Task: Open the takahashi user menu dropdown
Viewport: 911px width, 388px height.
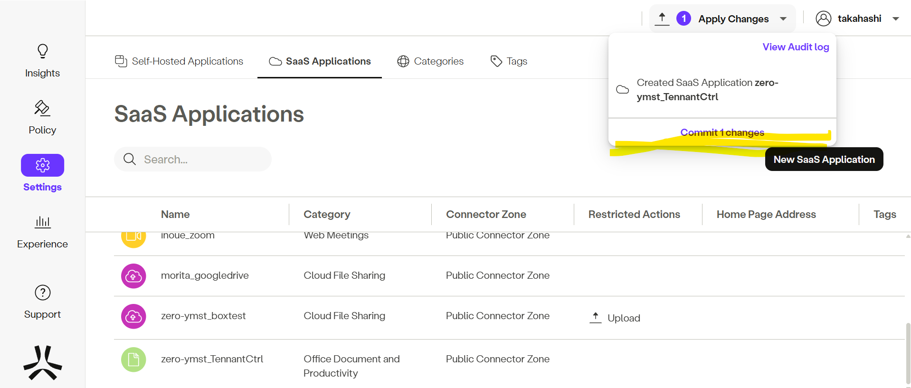Action: (895, 19)
